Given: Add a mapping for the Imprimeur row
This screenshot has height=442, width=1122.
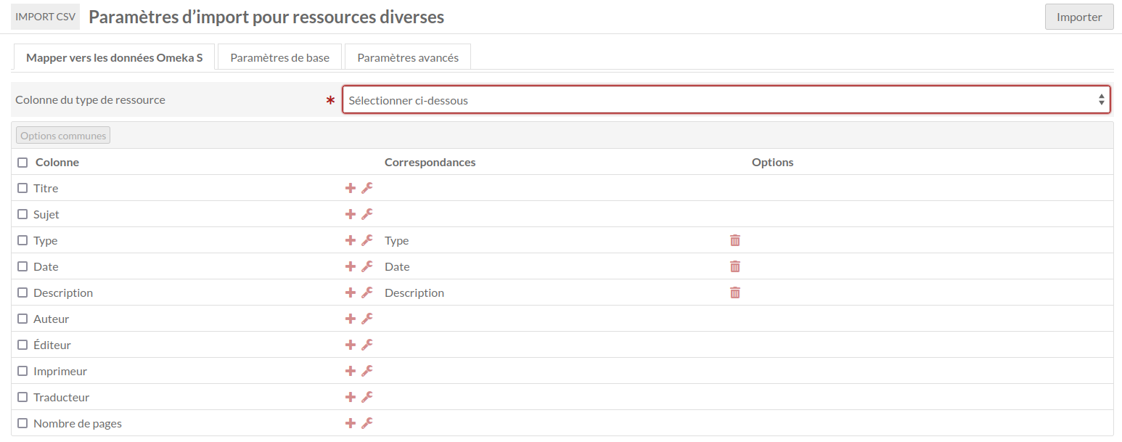Looking at the screenshot, I should (350, 371).
